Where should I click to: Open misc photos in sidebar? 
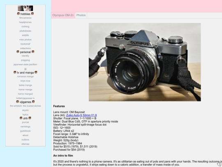[25, 40]
